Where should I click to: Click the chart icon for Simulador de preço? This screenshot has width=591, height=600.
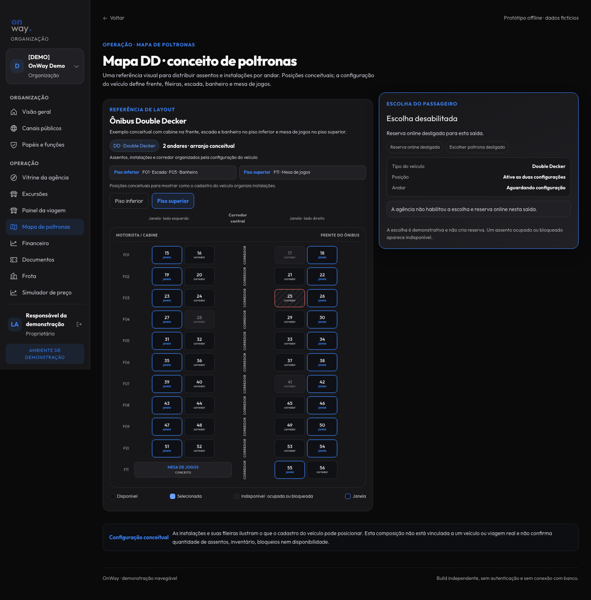coord(14,292)
